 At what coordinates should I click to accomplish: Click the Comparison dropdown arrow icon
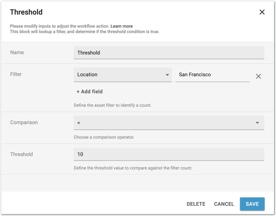(x=257, y=123)
